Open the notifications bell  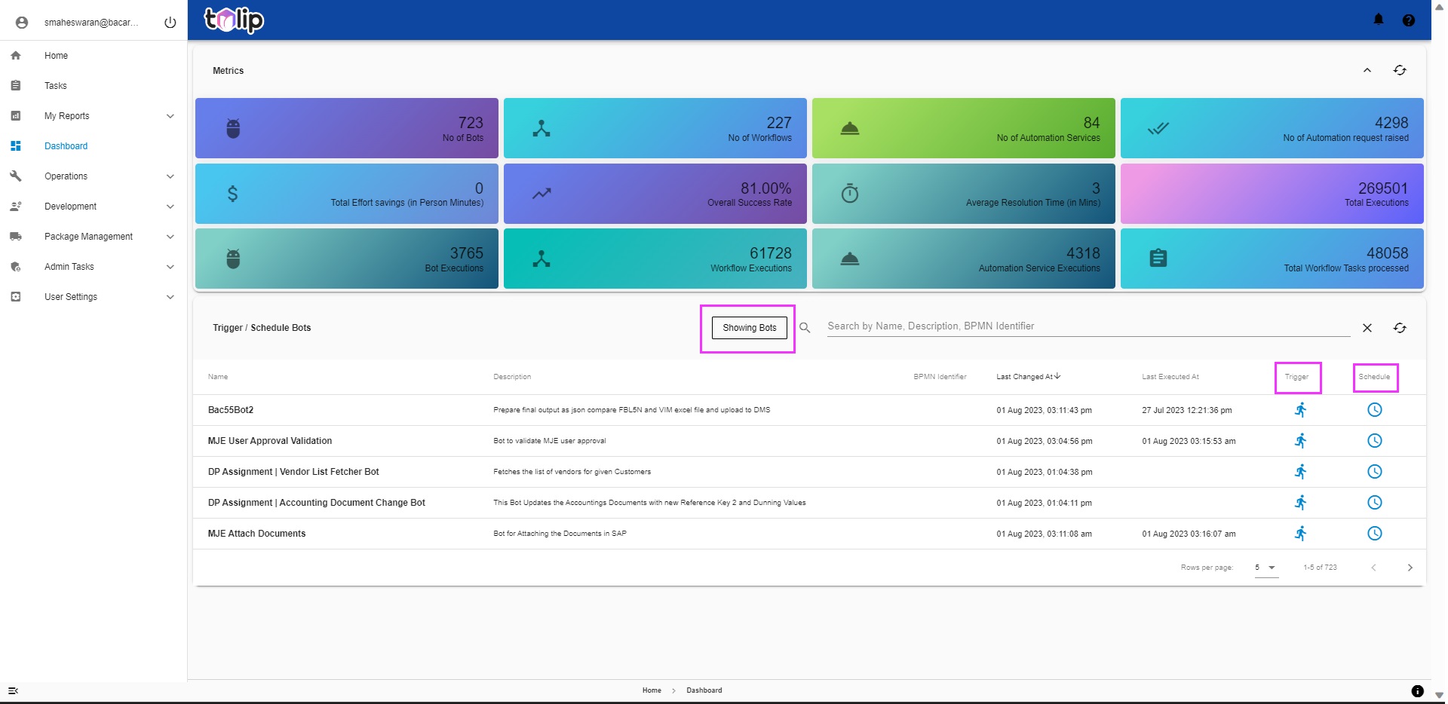(1379, 20)
